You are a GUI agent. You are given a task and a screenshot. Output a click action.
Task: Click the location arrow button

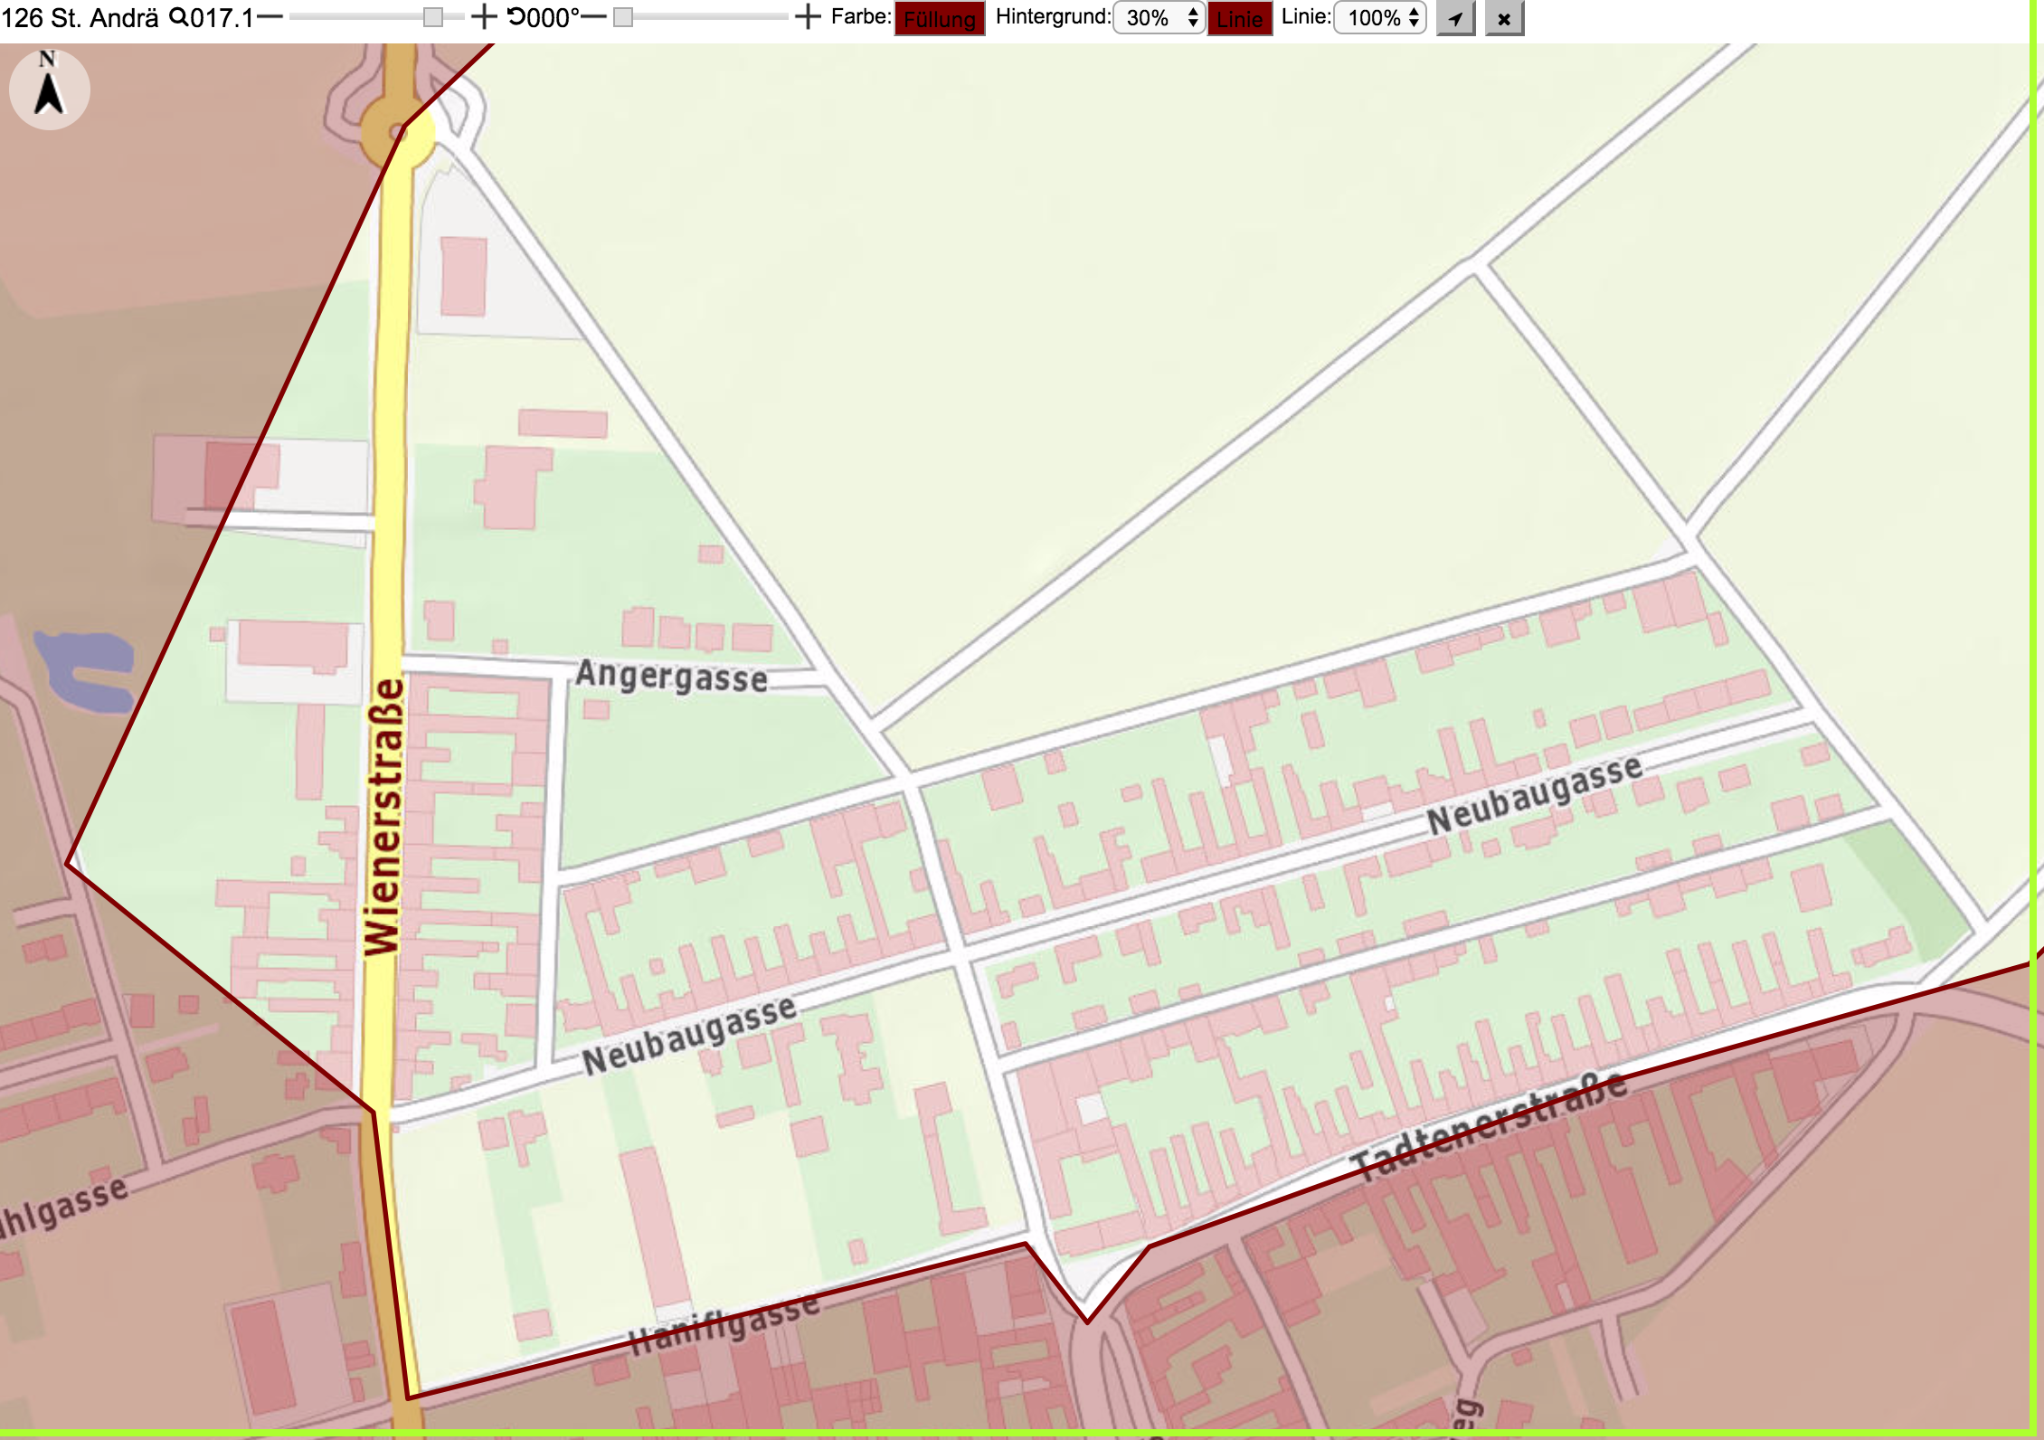1455,18
